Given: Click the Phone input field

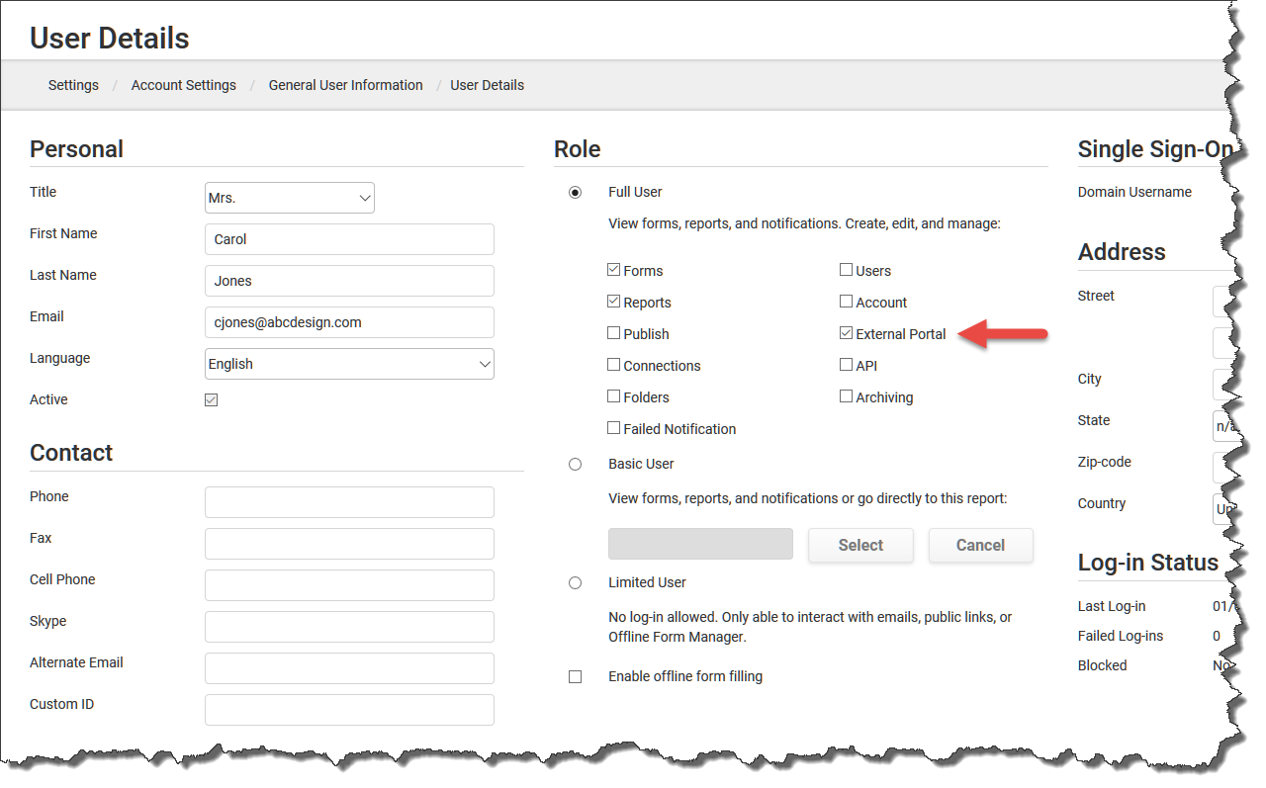Looking at the screenshot, I should pos(349,502).
